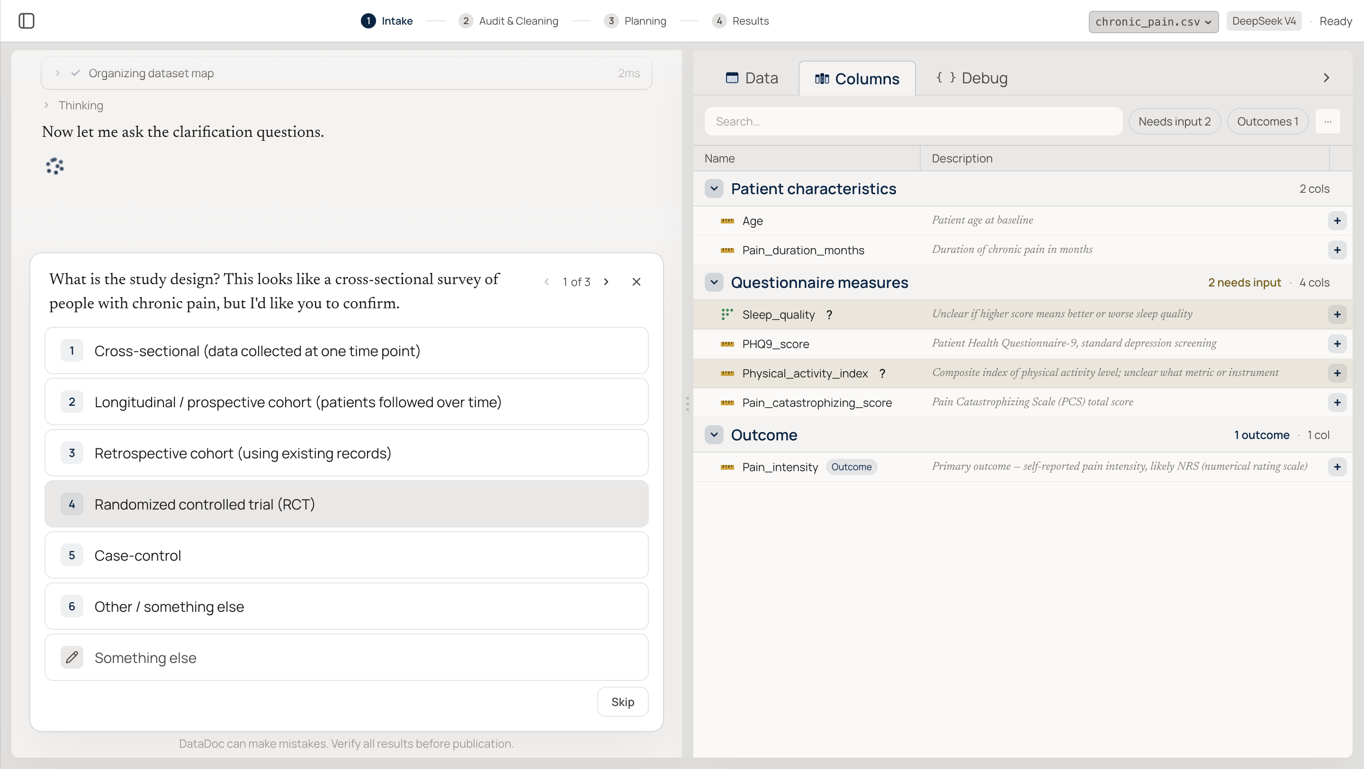Image resolution: width=1364 pixels, height=769 pixels.
Task: Click the Physical_activity_index ruler icon
Action: (727, 373)
